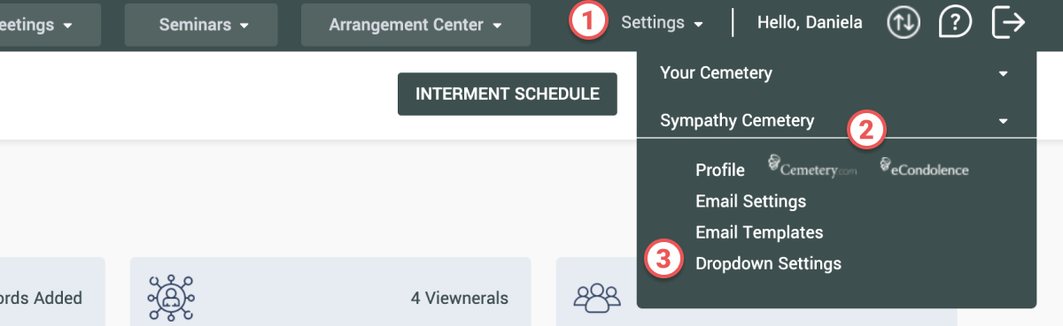Open the Seminars dropdown
The height and width of the screenshot is (326, 1063).
[x=204, y=25]
